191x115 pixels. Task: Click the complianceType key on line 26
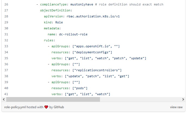(x=53, y=4)
